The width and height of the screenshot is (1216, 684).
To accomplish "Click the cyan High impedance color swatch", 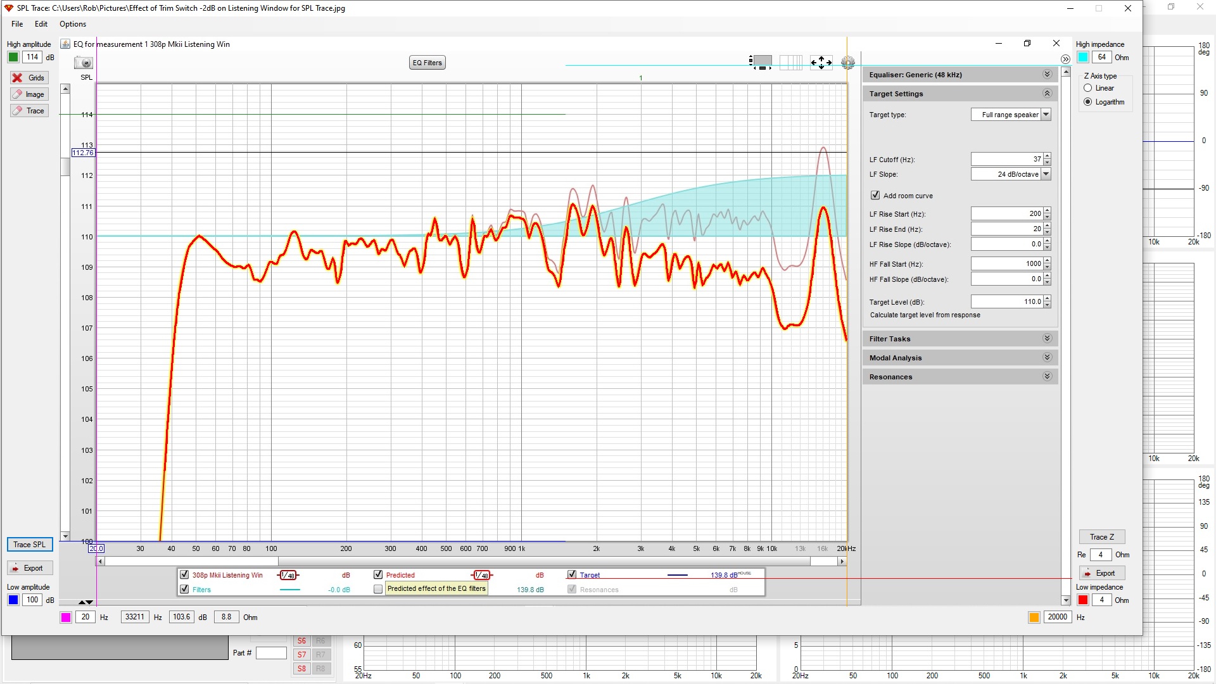I will pyautogui.click(x=1083, y=57).
